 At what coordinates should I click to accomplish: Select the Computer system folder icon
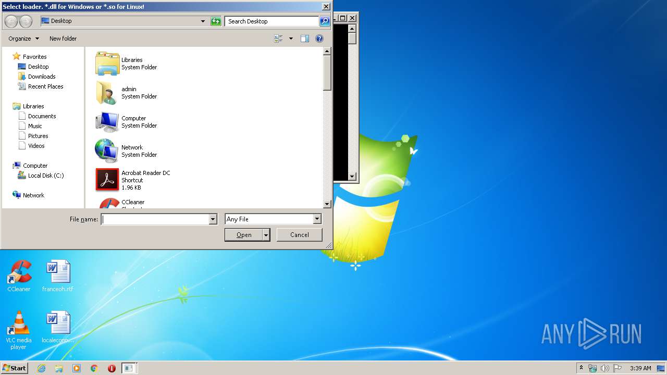(x=107, y=122)
